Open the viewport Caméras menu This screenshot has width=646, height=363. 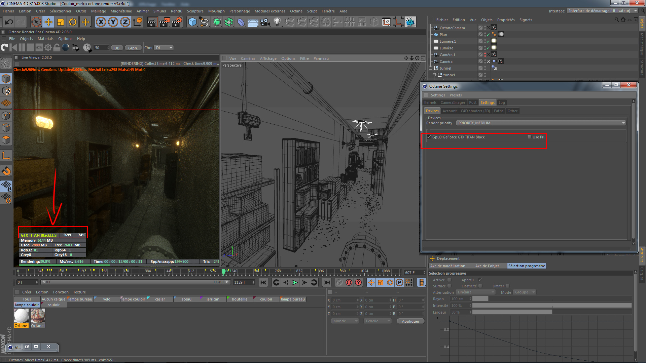pos(248,58)
